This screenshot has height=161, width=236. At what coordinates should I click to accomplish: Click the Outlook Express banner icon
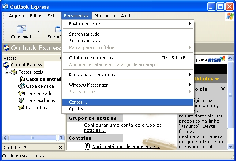(6, 47)
